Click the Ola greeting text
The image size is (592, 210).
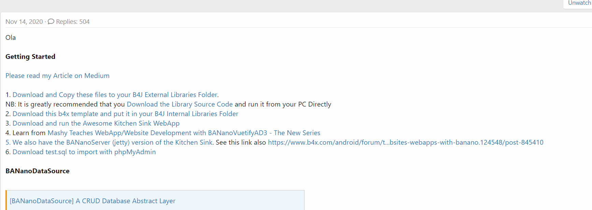point(11,37)
